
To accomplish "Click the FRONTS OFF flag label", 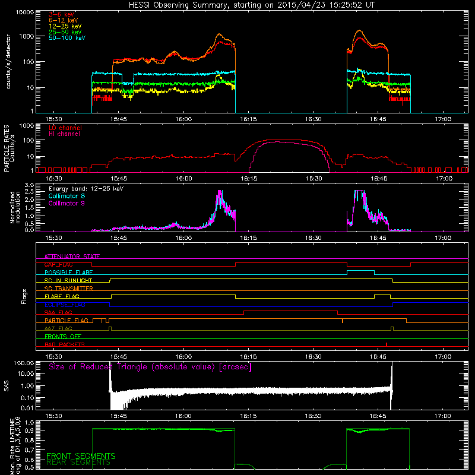I will [x=63, y=337].
